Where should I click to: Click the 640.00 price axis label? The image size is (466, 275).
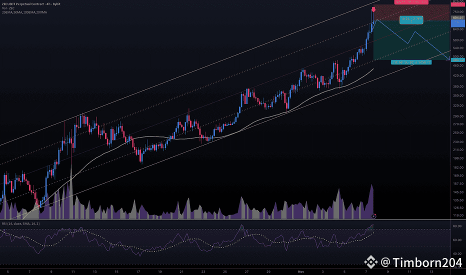pyautogui.click(x=458, y=29)
